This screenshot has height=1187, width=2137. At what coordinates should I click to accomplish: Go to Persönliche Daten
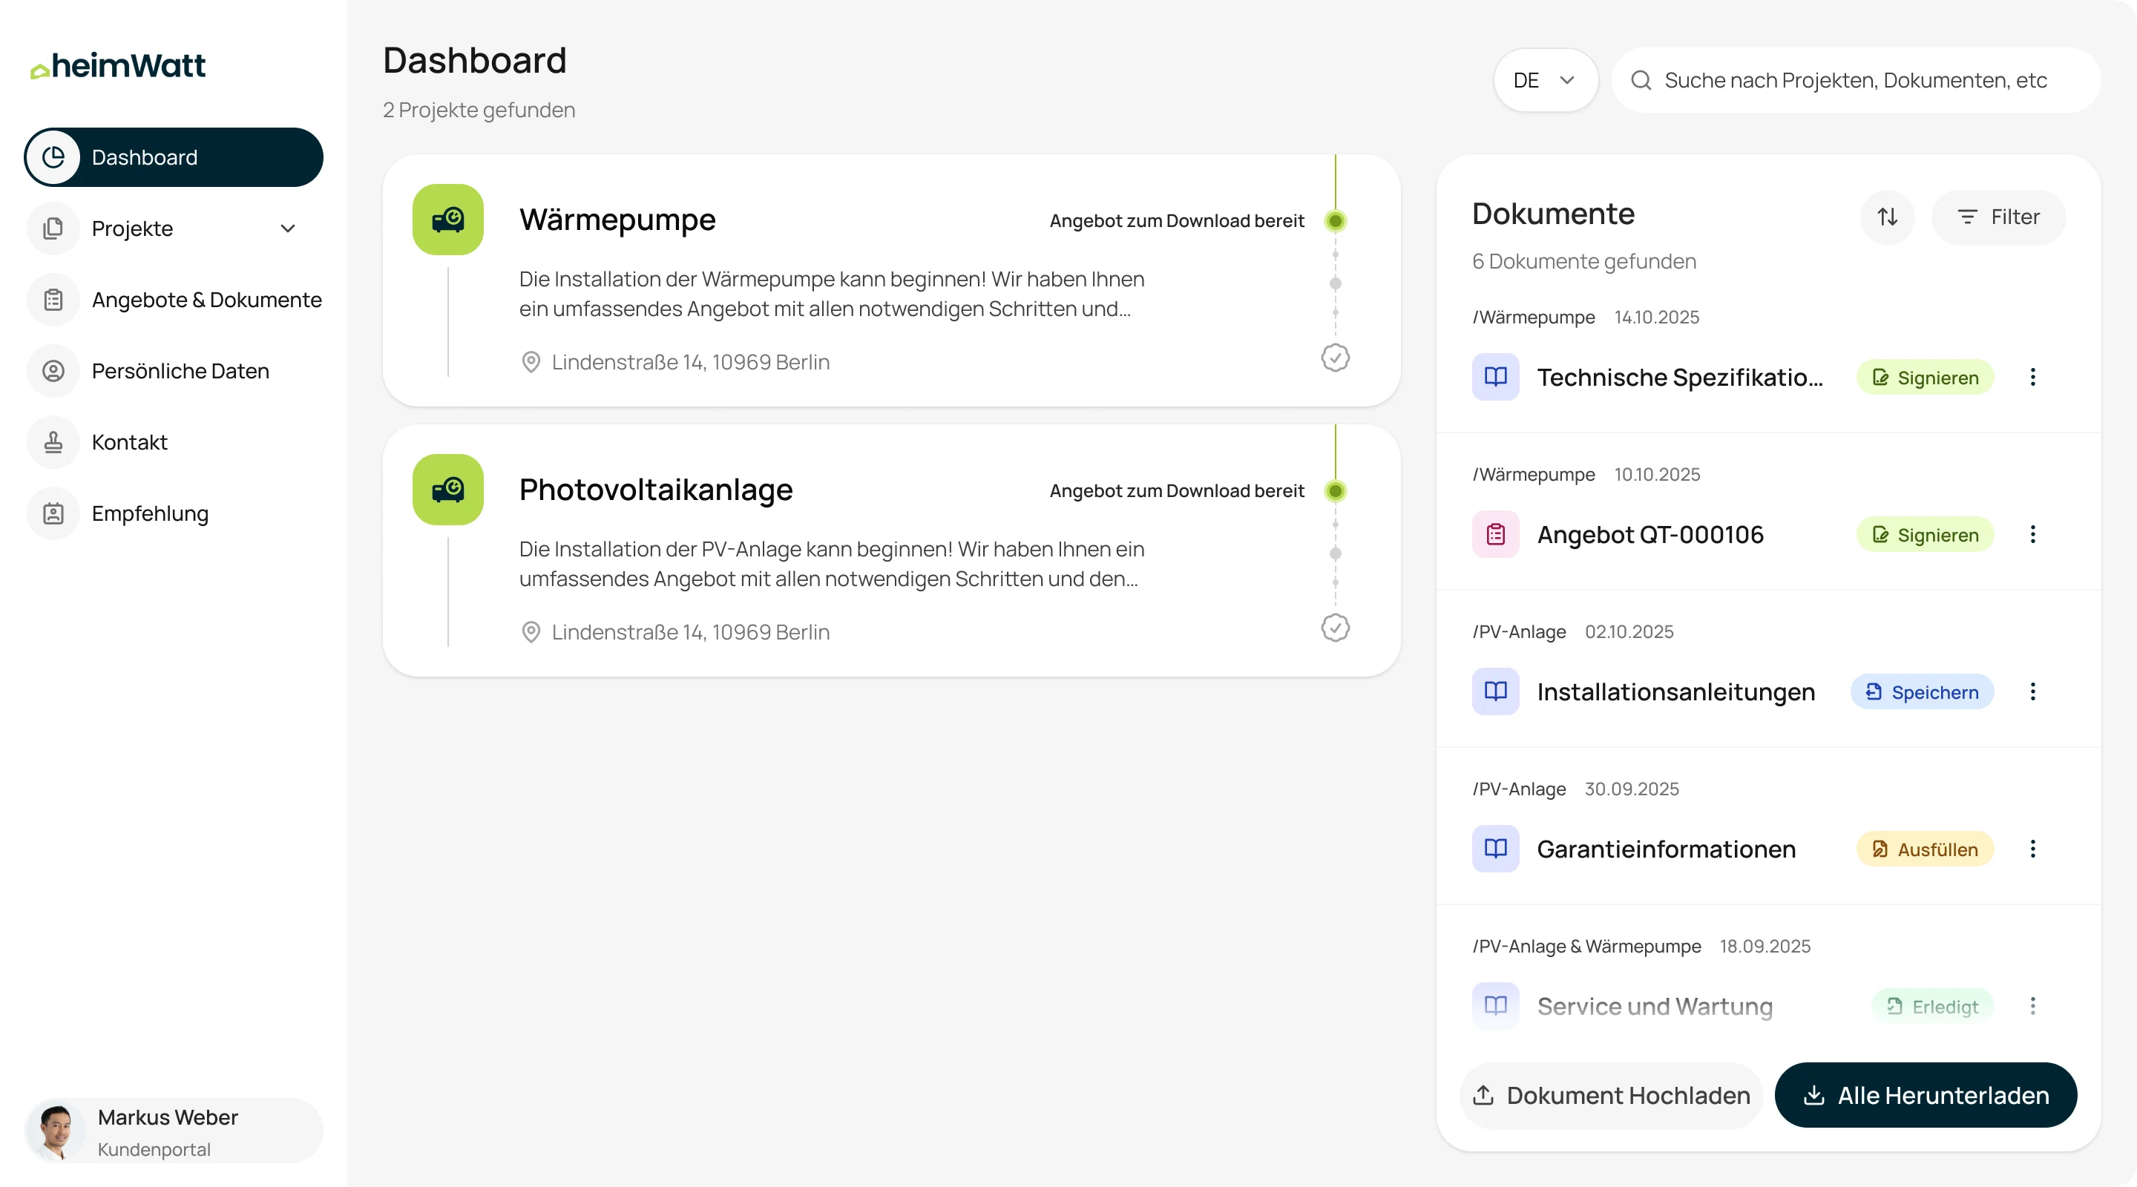pos(174,371)
